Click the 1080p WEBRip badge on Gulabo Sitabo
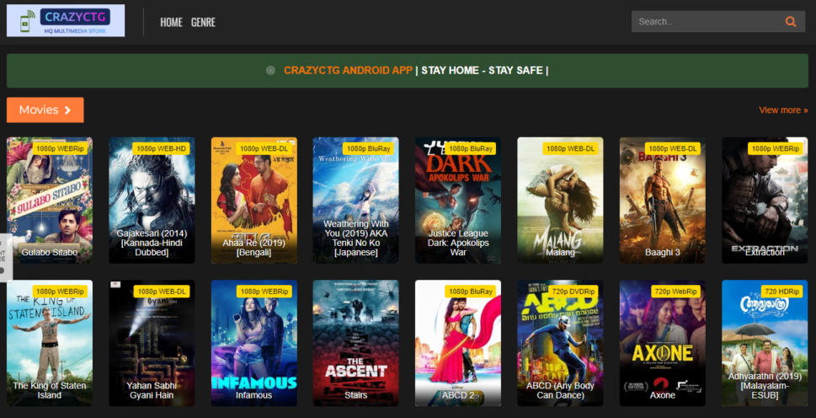This screenshot has height=418, width=816. 61,149
